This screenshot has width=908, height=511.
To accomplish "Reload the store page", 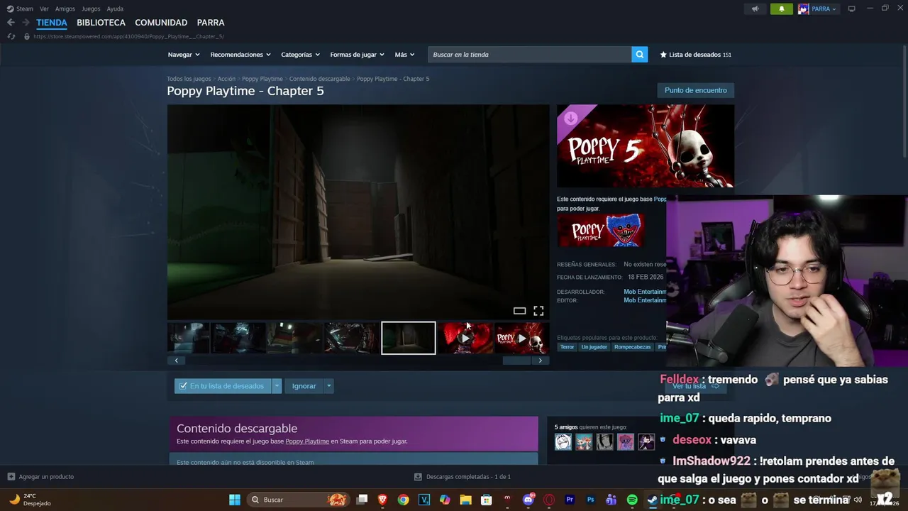I will tap(11, 36).
